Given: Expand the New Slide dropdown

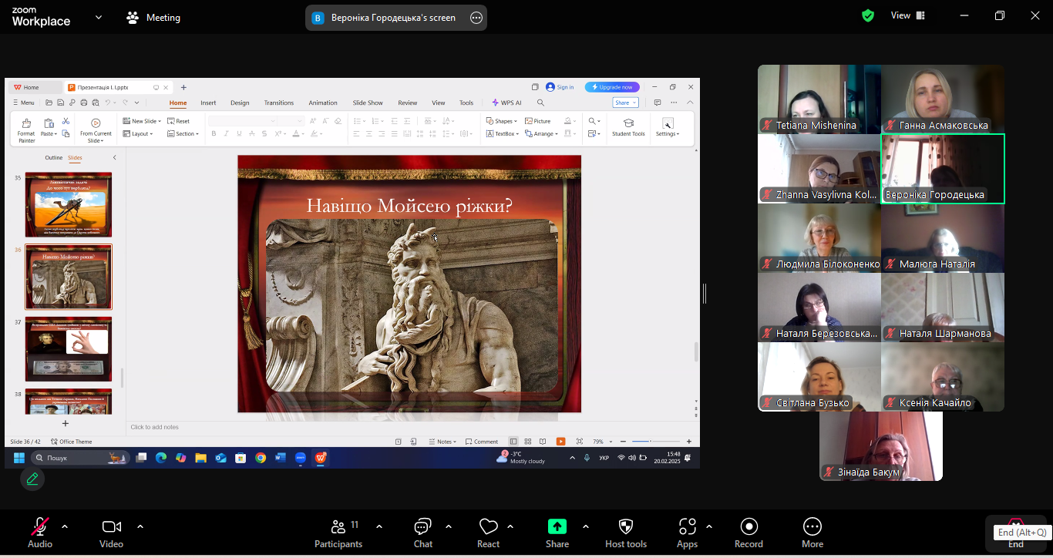Looking at the screenshot, I should point(142,121).
